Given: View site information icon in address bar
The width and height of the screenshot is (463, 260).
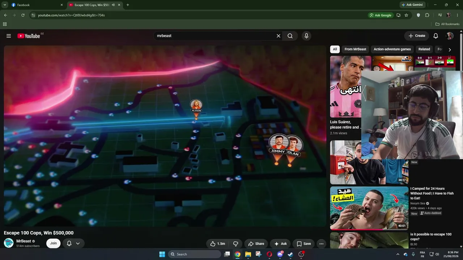Looking at the screenshot, I should click(x=33, y=15).
